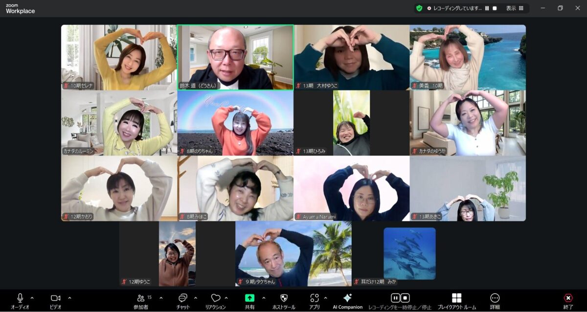Viewport: 587px width, 312px height.
Task: Open the Apps icon in toolbar
Action: pyautogui.click(x=315, y=298)
